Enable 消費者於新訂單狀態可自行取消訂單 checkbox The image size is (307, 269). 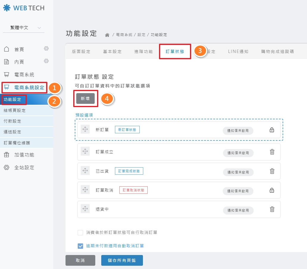click(80, 232)
